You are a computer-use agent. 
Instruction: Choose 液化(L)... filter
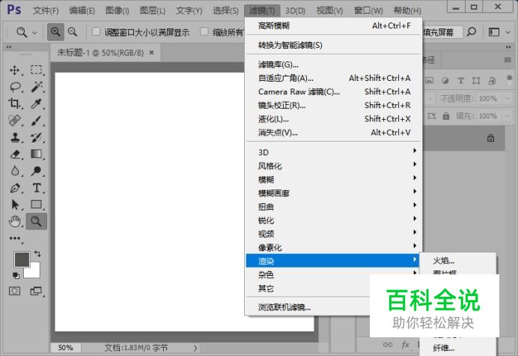click(x=334, y=118)
